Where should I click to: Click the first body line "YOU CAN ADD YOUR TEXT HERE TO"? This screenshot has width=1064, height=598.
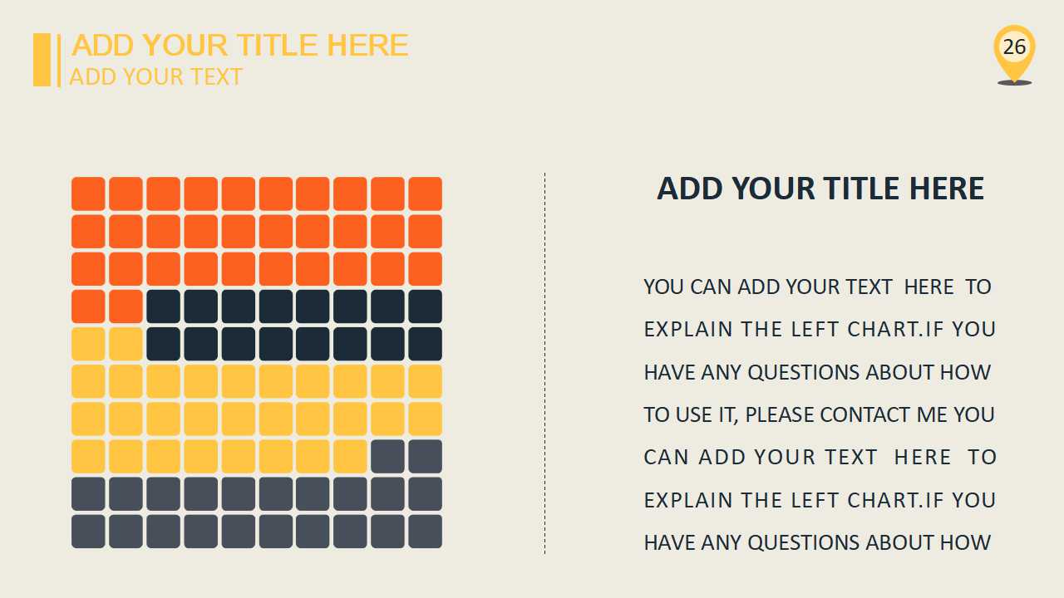point(817,287)
